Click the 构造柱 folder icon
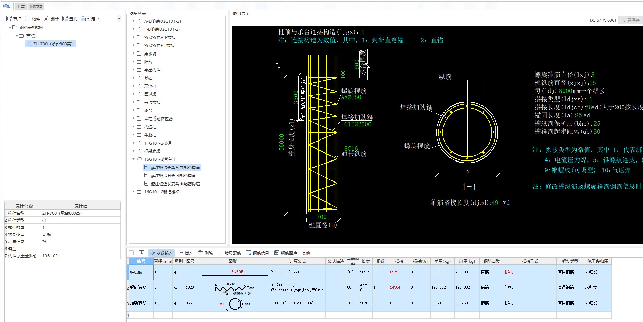This screenshot has height=322, width=643. point(139,127)
